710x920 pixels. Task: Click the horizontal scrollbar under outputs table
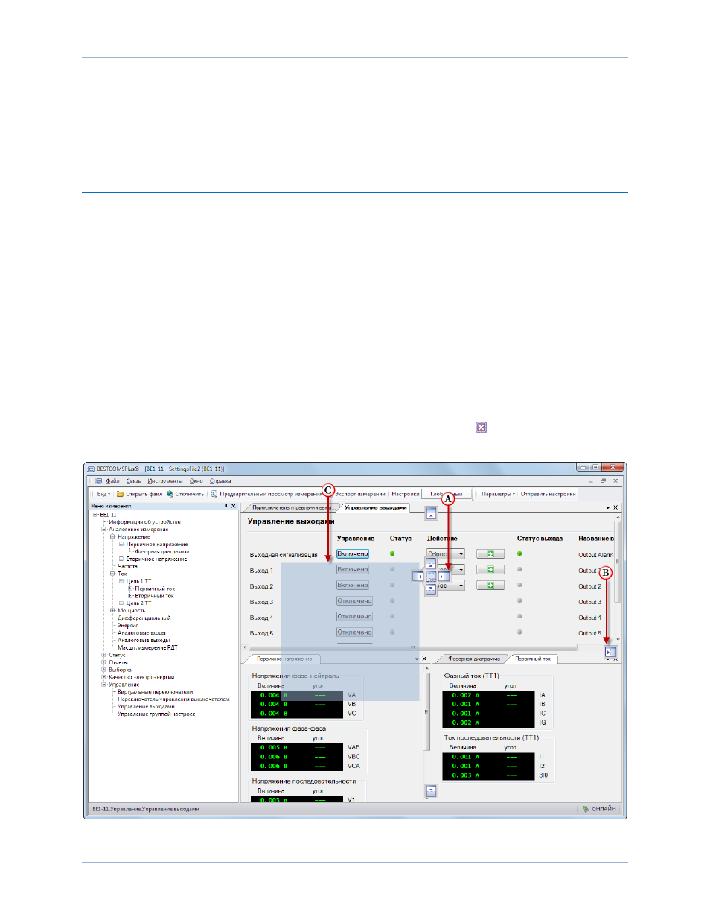pos(413,647)
